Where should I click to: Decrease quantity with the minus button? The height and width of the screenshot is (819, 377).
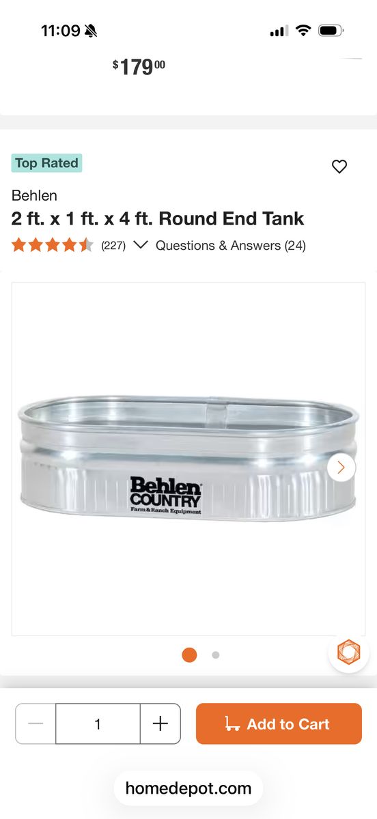36,723
